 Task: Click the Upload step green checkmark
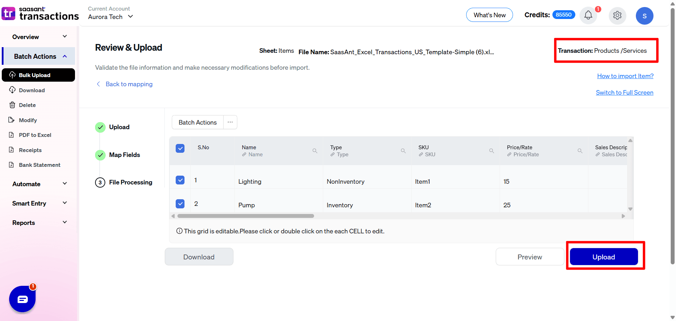pyautogui.click(x=100, y=127)
